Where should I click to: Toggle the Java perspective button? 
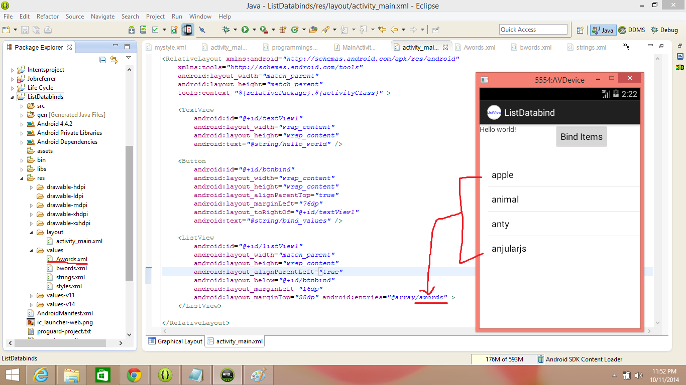click(x=603, y=30)
